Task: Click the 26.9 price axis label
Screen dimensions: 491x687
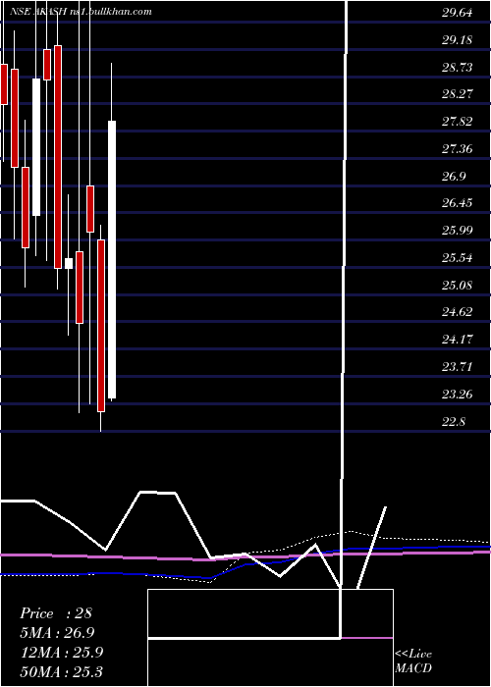Action: click(x=454, y=176)
